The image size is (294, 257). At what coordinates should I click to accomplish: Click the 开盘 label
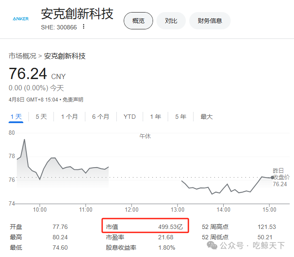pyautogui.click(x=16, y=227)
